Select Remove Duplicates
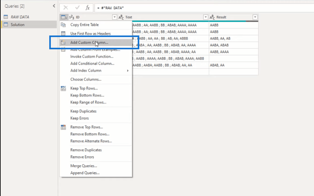This screenshot has width=314, height=196. [86, 150]
